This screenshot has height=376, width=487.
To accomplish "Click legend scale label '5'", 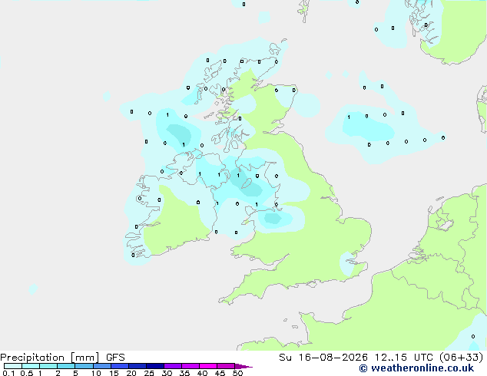I will coord(75,373).
